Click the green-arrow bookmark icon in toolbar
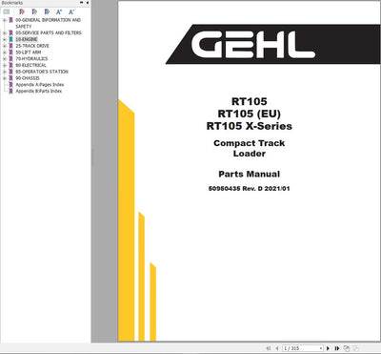Screen dimensions: 381x354 pyautogui.click(x=34, y=11)
